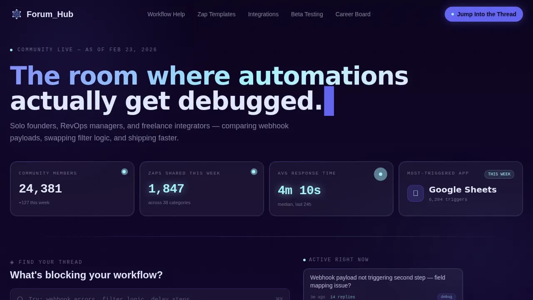This screenshot has height=300, width=533.
Task: Open the Beta Testing section
Action: point(307,14)
